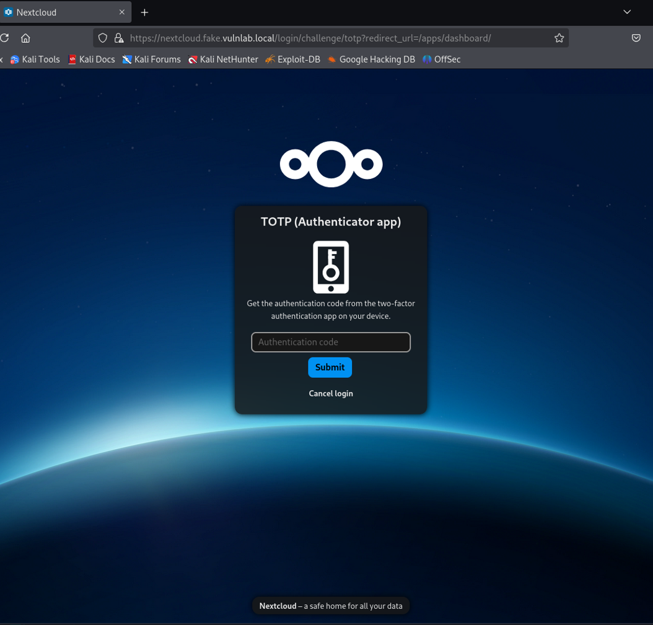The image size is (653, 625).
Task: Open the Kali Forums bookmark
Action: [x=152, y=59]
